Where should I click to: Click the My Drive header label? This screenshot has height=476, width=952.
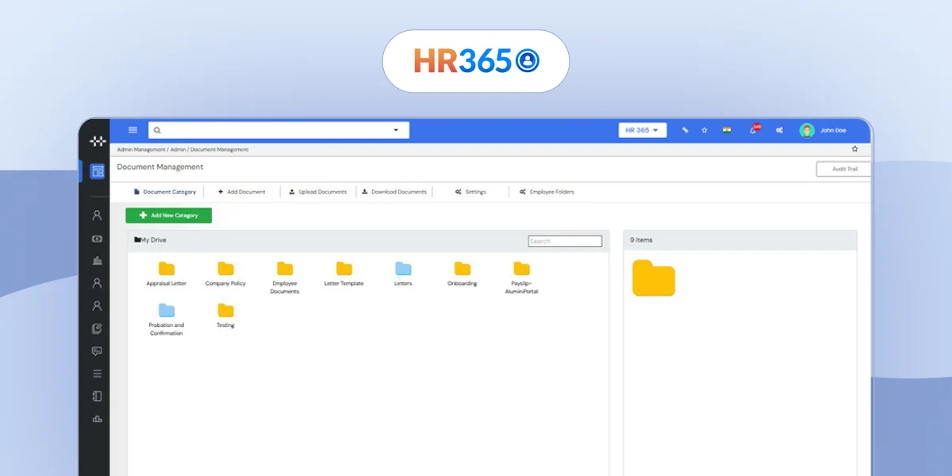(151, 240)
